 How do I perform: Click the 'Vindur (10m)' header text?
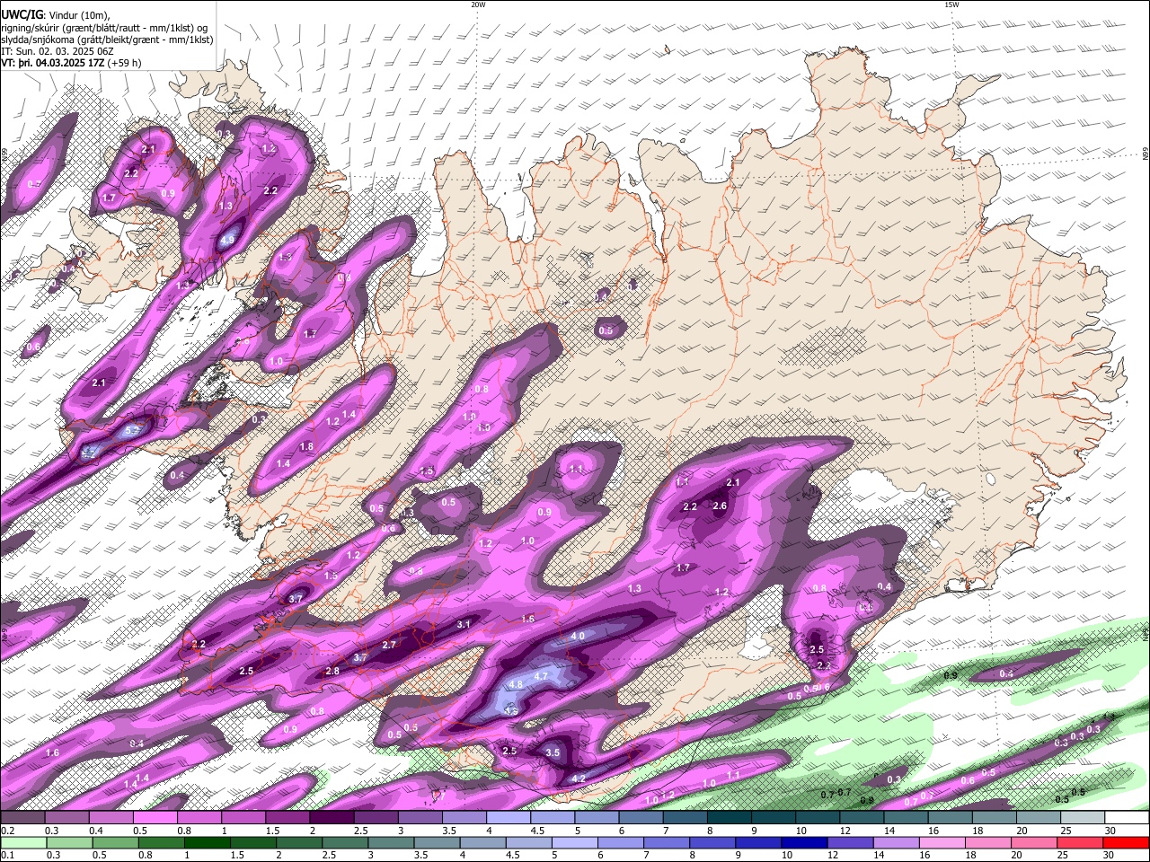click(x=78, y=15)
